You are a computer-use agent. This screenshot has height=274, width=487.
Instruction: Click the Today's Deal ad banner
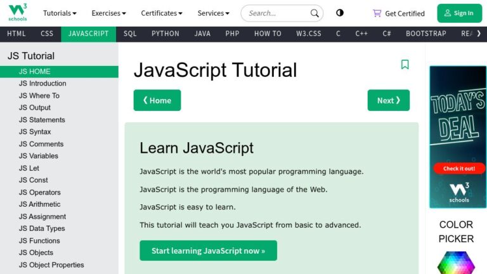[x=458, y=137]
